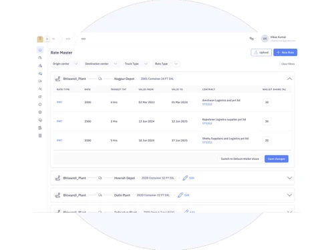Click the app logo in top-left corner
This screenshot has width=334, height=250.
[40, 39]
